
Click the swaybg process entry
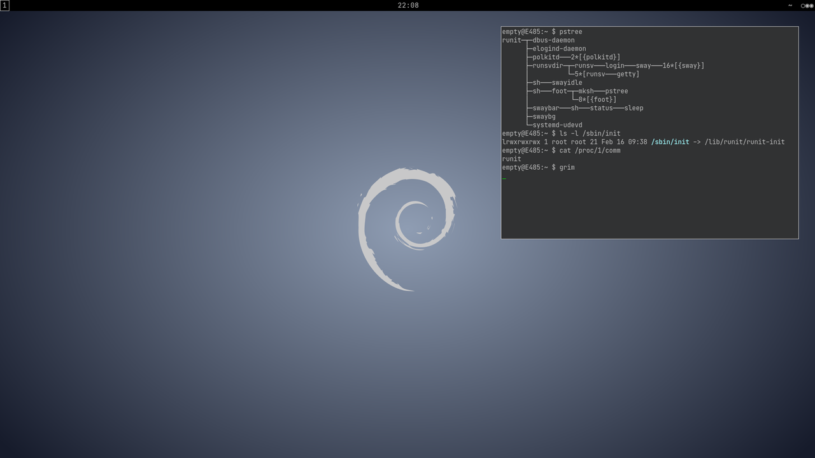click(544, 116)
